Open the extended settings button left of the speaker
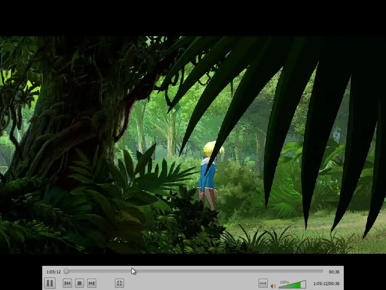The width and height of the screenshot is (386, 290). coord(263,283)
